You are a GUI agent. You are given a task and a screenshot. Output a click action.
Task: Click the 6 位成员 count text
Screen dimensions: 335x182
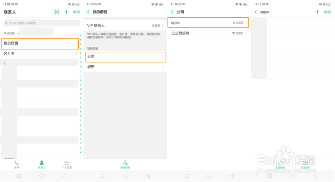click(x=238, y=23)
